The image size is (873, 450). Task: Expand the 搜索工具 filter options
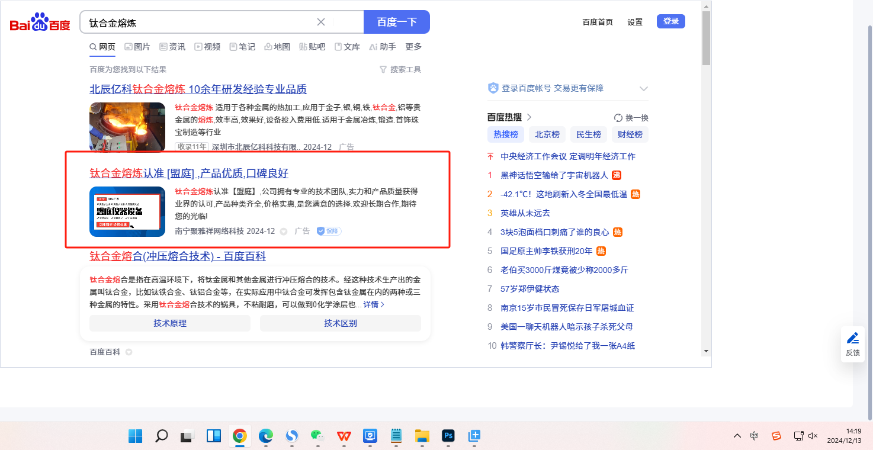pos(400,69)
